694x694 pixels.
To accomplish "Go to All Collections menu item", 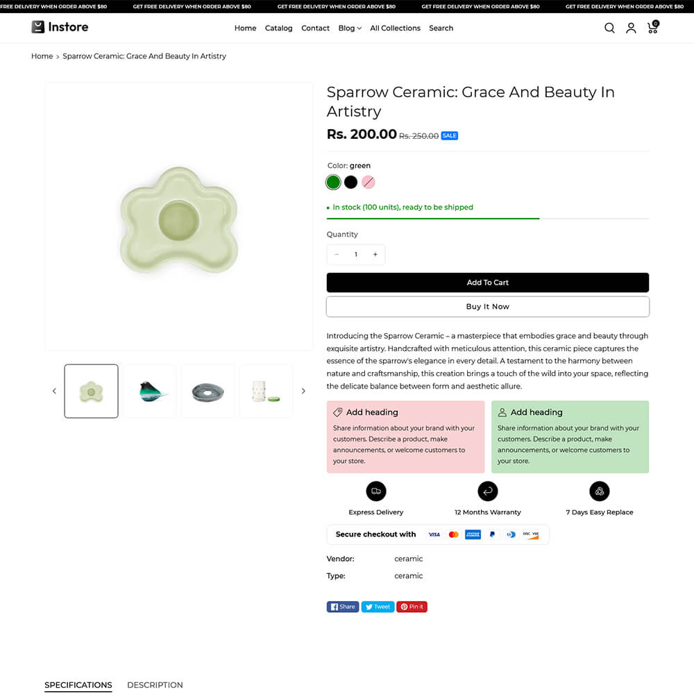I will [395, 28].
